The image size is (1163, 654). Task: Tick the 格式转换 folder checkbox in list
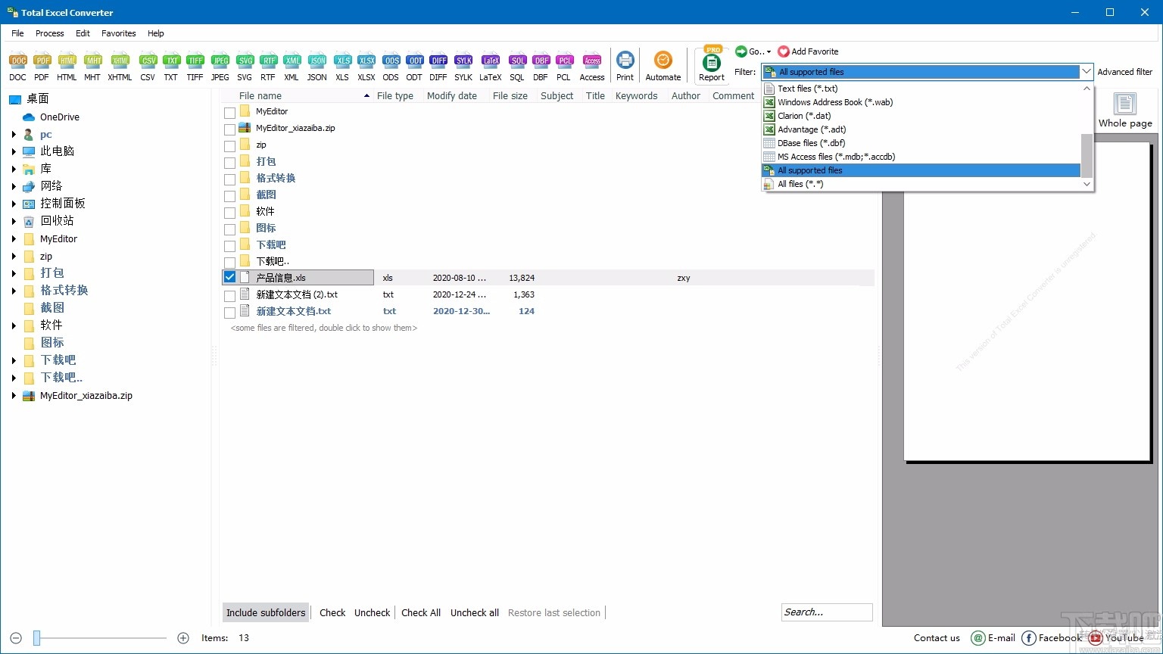(229, 179)
